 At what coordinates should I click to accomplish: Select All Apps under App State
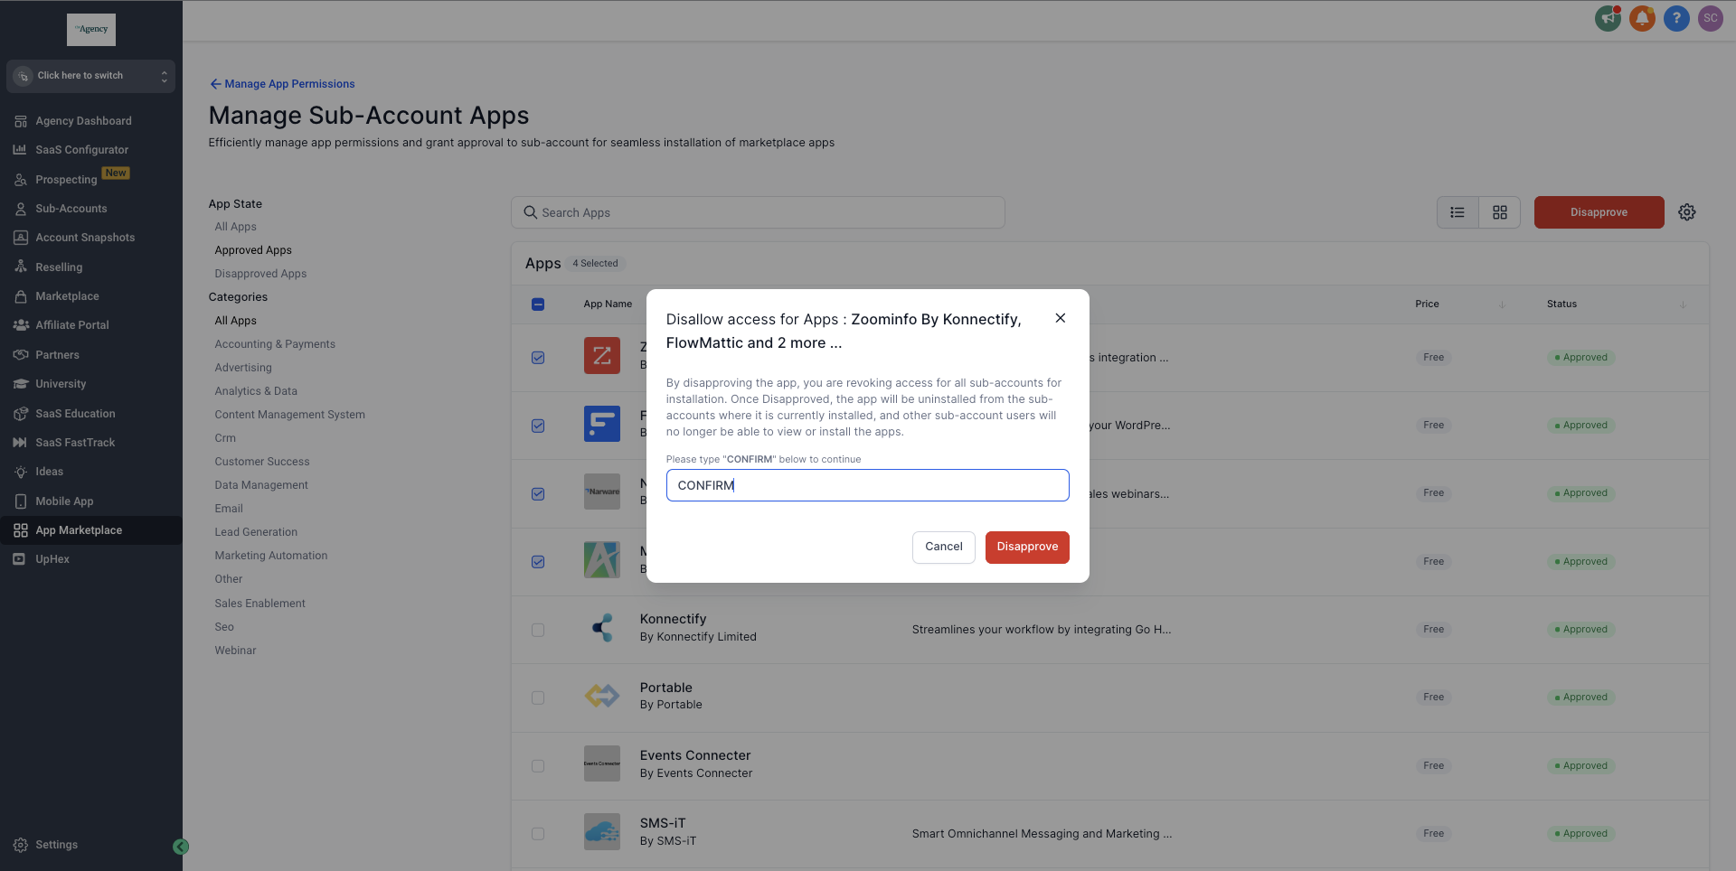point(235,227)
